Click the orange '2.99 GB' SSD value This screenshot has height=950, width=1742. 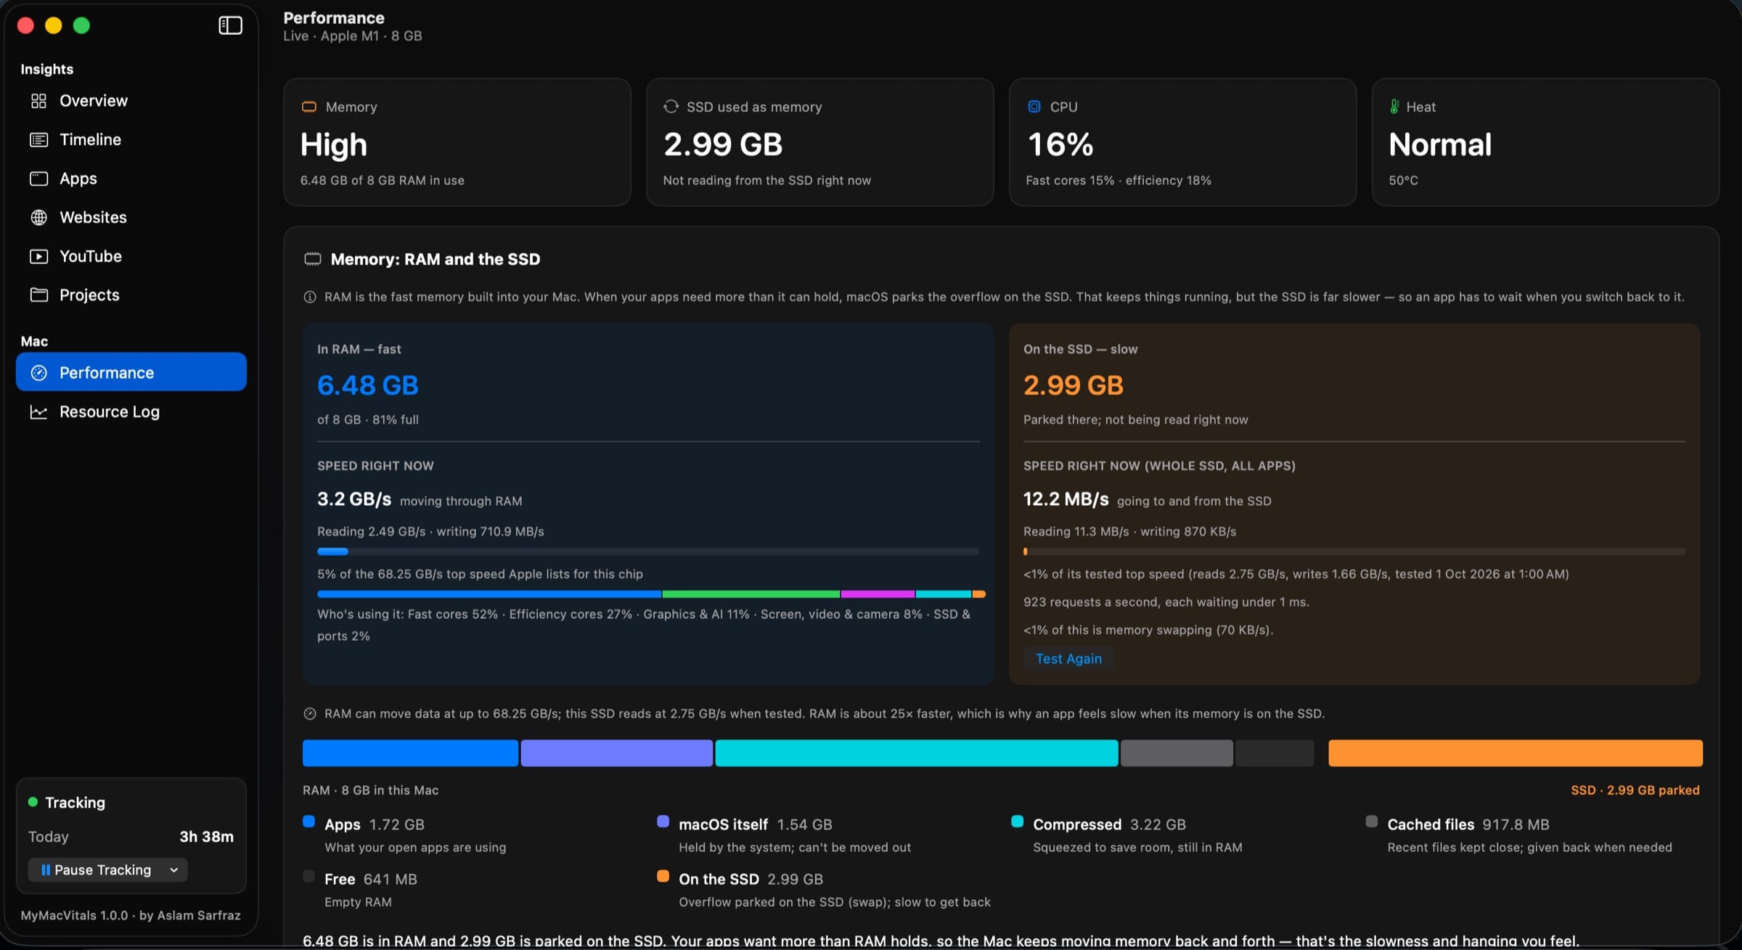click(x=1074, y=385)
